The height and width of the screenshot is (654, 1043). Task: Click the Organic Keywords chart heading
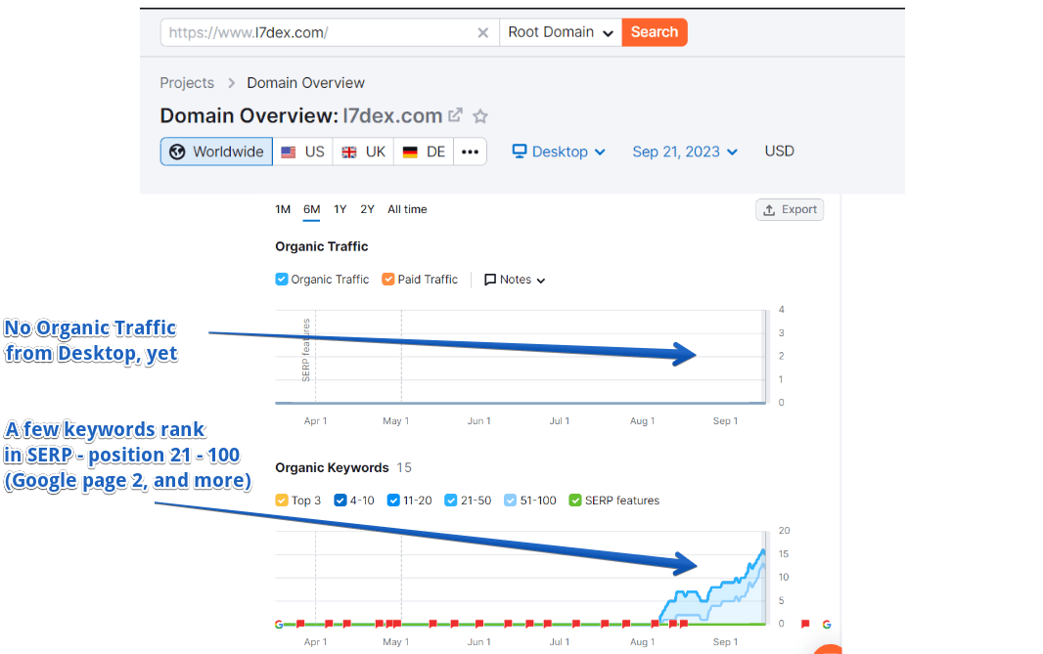[x=332, y=468]
